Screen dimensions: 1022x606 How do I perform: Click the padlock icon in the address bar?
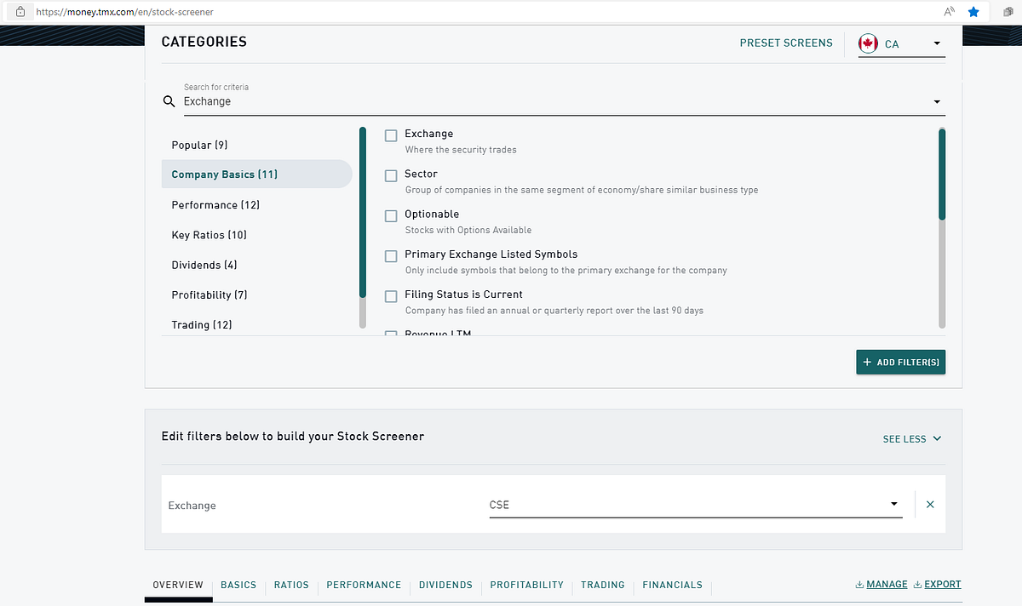[19, 13]
